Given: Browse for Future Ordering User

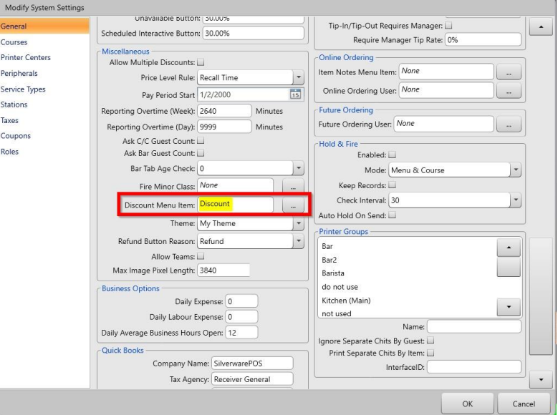Looking at the screenshot, I should 509,124.
